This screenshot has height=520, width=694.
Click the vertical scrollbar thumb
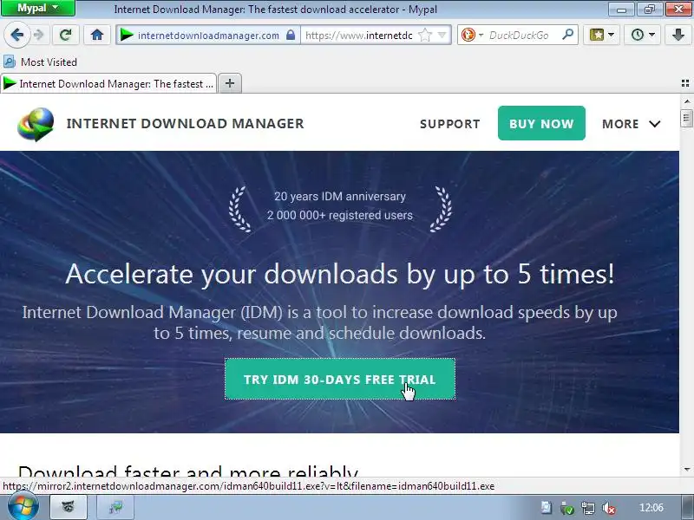click(686, 118)
